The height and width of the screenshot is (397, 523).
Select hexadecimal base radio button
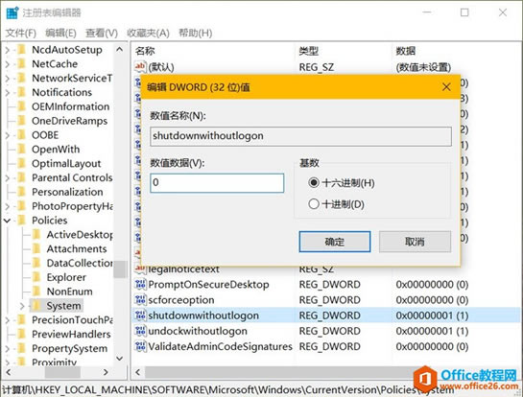[314, 182]
